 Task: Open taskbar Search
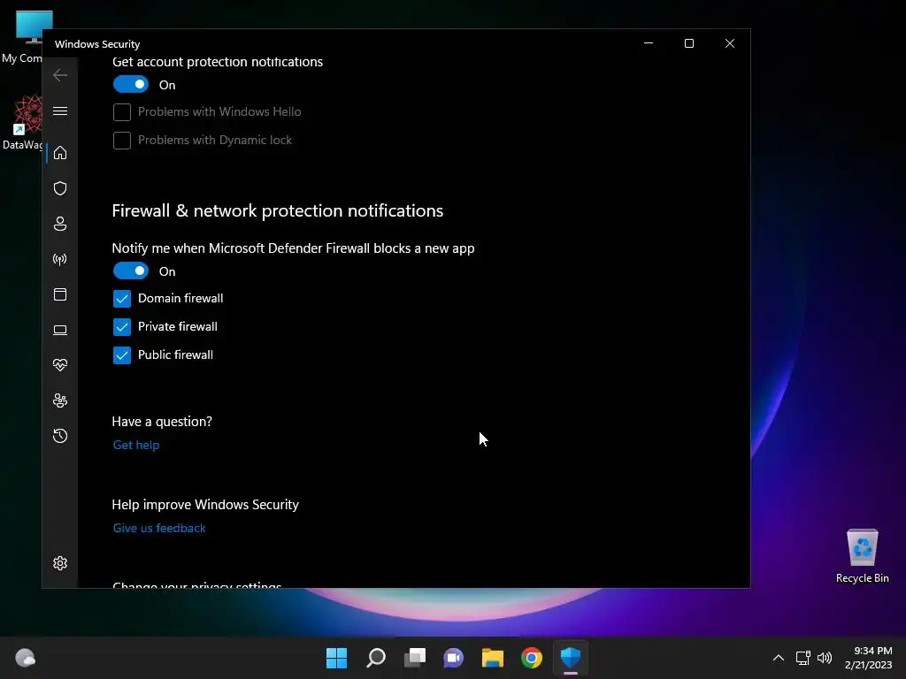375,658
